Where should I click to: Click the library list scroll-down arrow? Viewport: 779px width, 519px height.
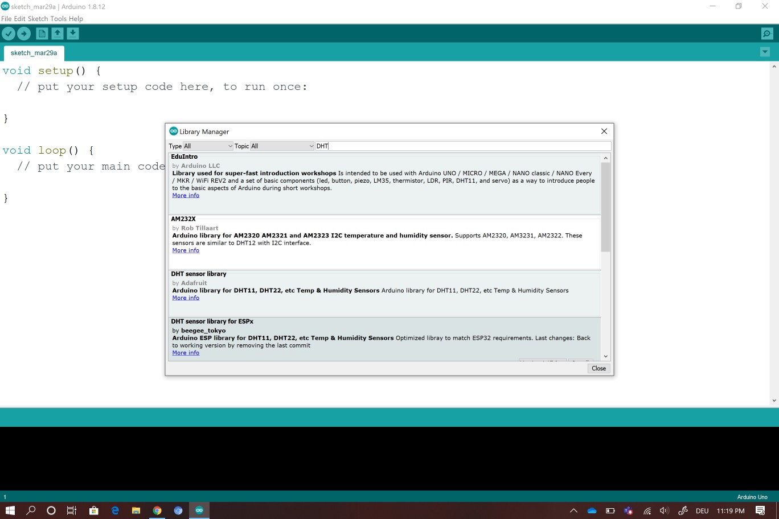point(605,356)
